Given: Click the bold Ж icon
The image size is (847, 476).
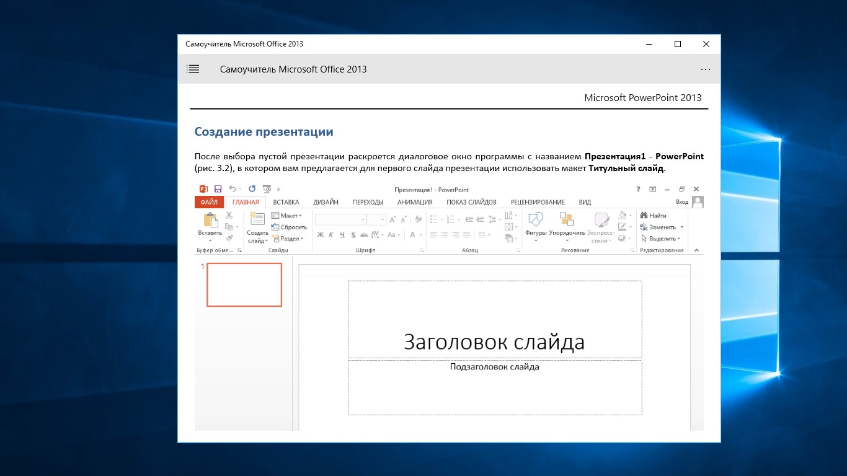Looking at the screenshot, I should [321, 235].
